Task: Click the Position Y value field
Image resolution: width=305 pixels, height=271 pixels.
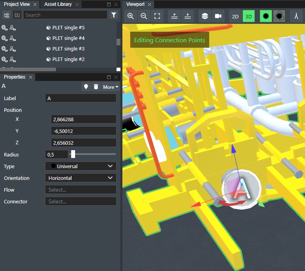Action: [84, 131]
